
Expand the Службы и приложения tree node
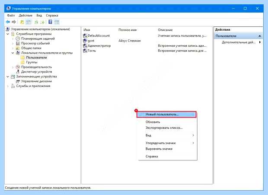click(8, 86)
